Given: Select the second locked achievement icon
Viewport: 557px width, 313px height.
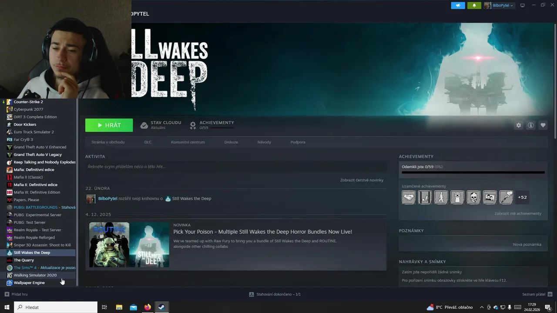Looking at the screenshot, I should coord(425,197).
